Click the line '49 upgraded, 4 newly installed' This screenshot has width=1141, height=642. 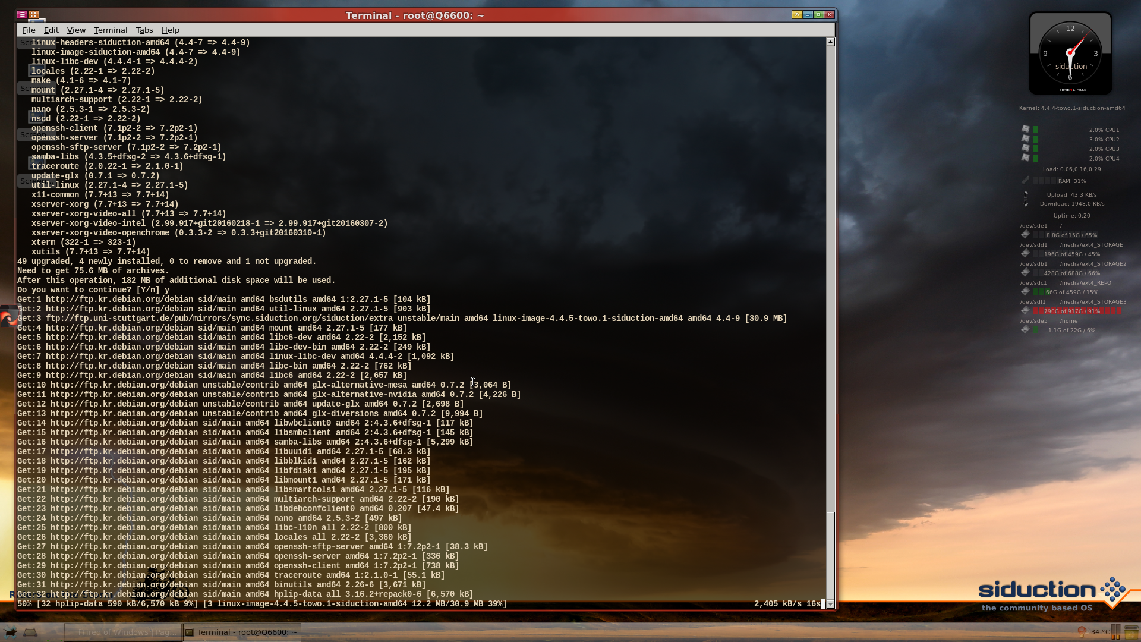166,262
